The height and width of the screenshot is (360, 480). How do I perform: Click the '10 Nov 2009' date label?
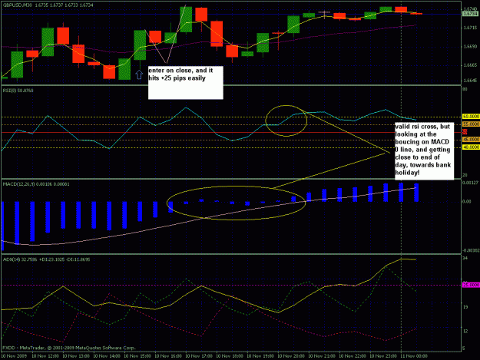14,356
